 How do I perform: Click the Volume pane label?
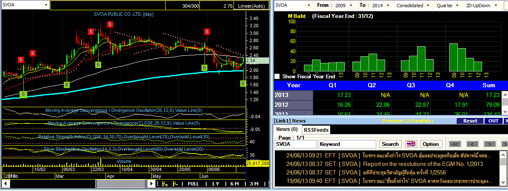tap(124, 161)
